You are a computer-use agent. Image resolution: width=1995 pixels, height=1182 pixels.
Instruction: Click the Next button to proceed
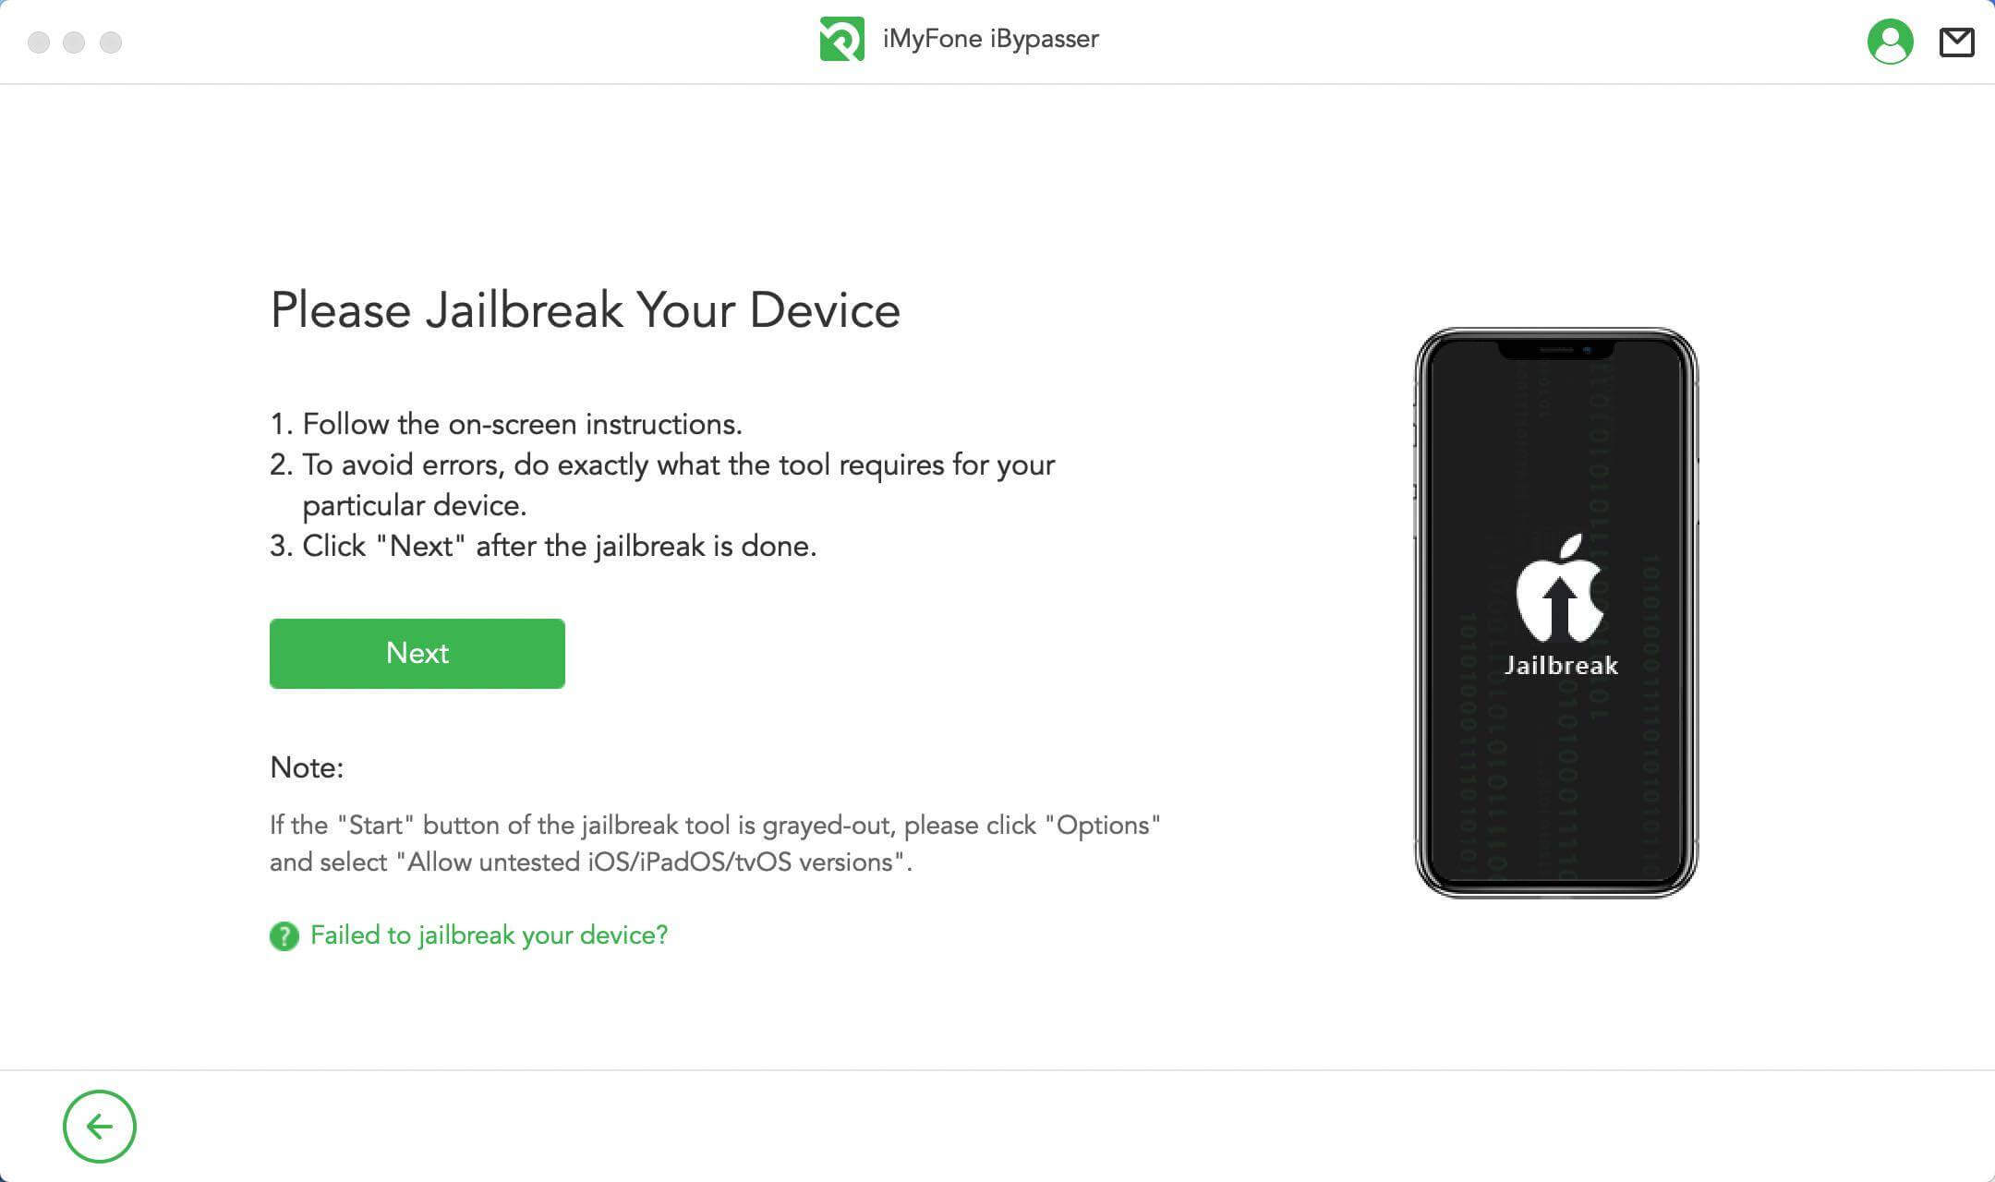pyautogui.click(x=417, y=652)
